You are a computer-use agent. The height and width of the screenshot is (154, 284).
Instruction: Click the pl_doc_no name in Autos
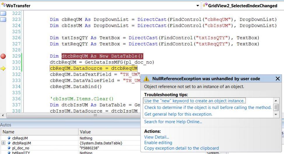(x=21, y=148)
